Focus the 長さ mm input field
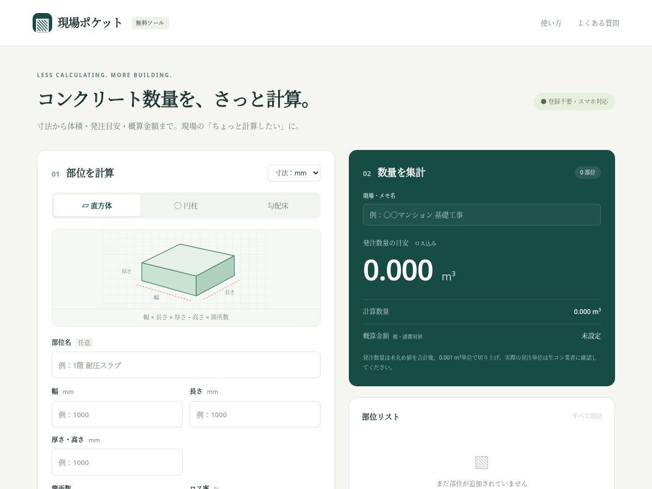 tap(255, 414)
